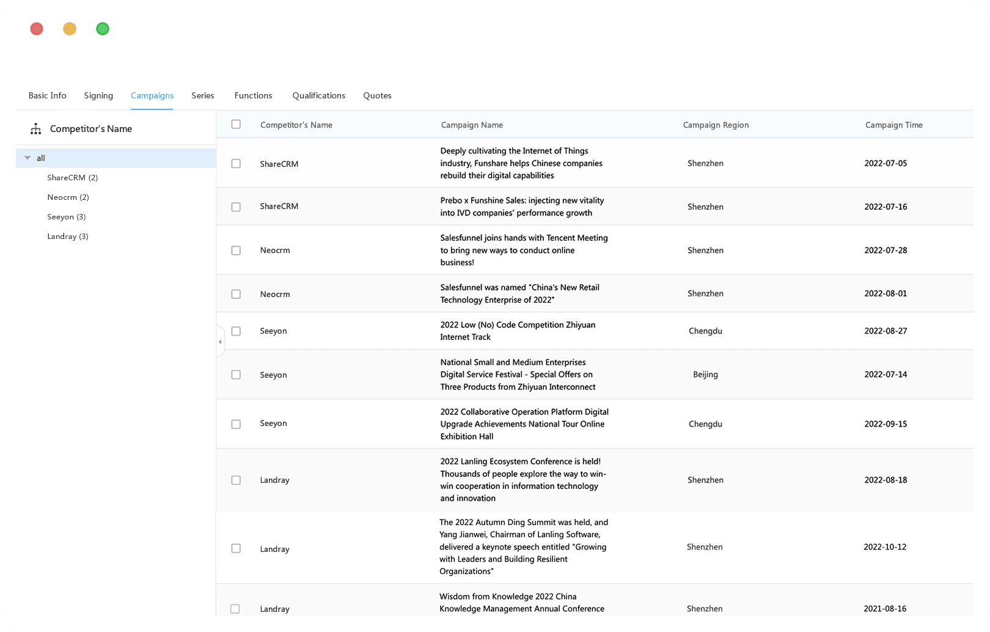Click the organization hierarchy icon beside Competitor's Name

36,129
